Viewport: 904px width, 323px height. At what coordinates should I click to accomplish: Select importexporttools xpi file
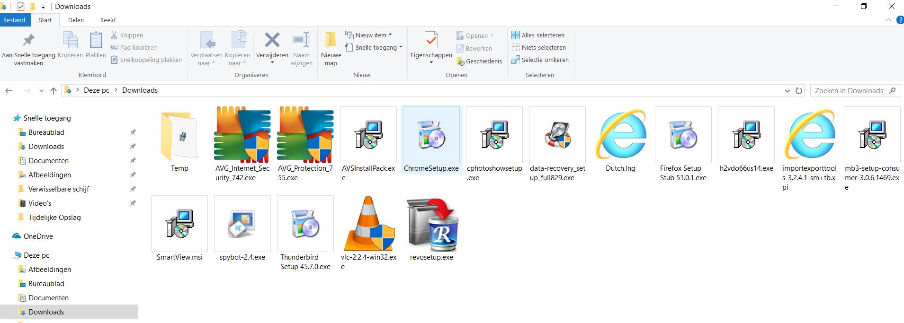(x=809, y=149)
